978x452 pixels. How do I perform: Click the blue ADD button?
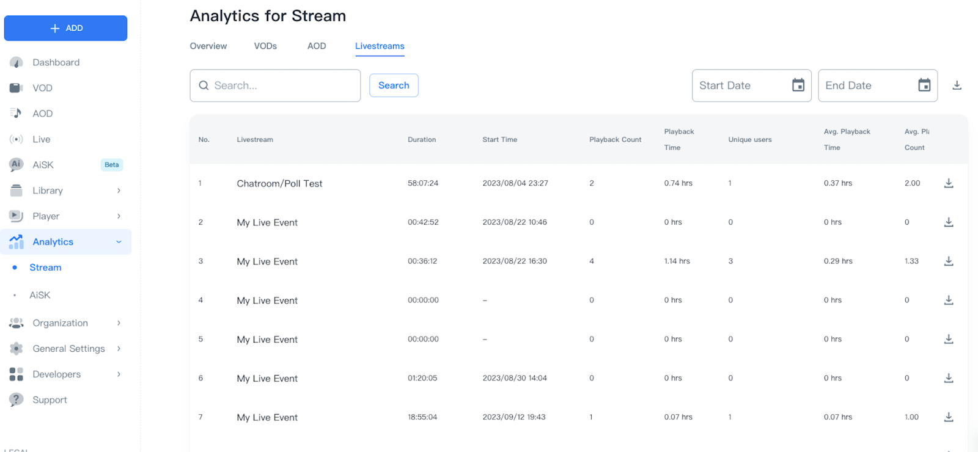tap(65, 28)
